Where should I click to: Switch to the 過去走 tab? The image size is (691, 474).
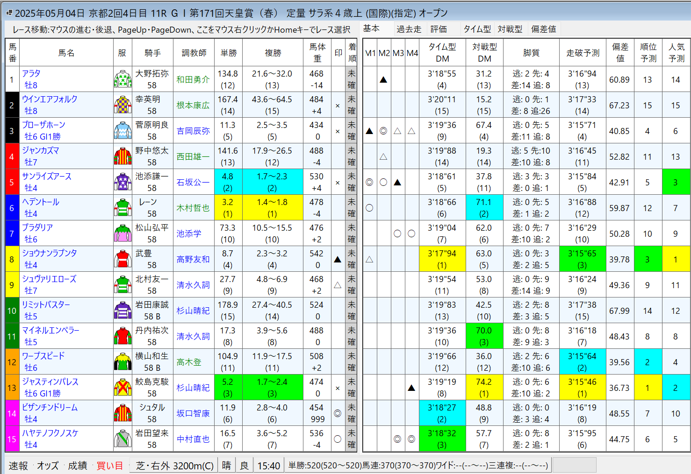409,29
